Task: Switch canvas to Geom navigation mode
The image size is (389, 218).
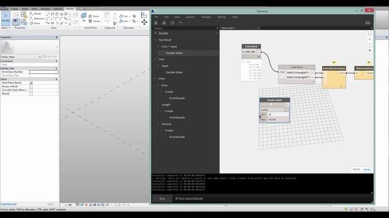Action: point(356,169)
